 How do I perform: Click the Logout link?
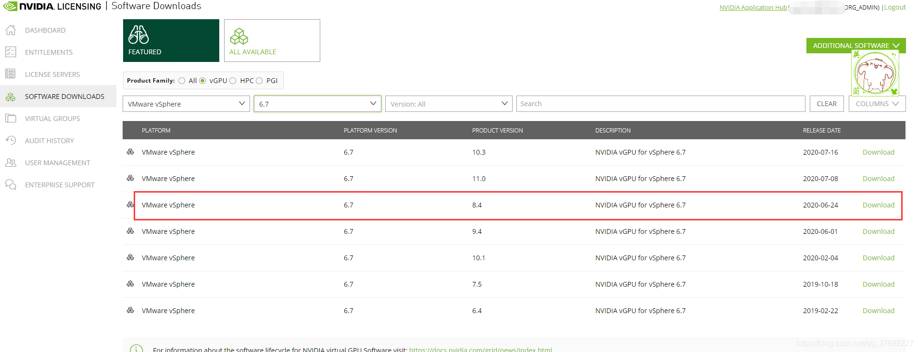(x=895, y=7)
